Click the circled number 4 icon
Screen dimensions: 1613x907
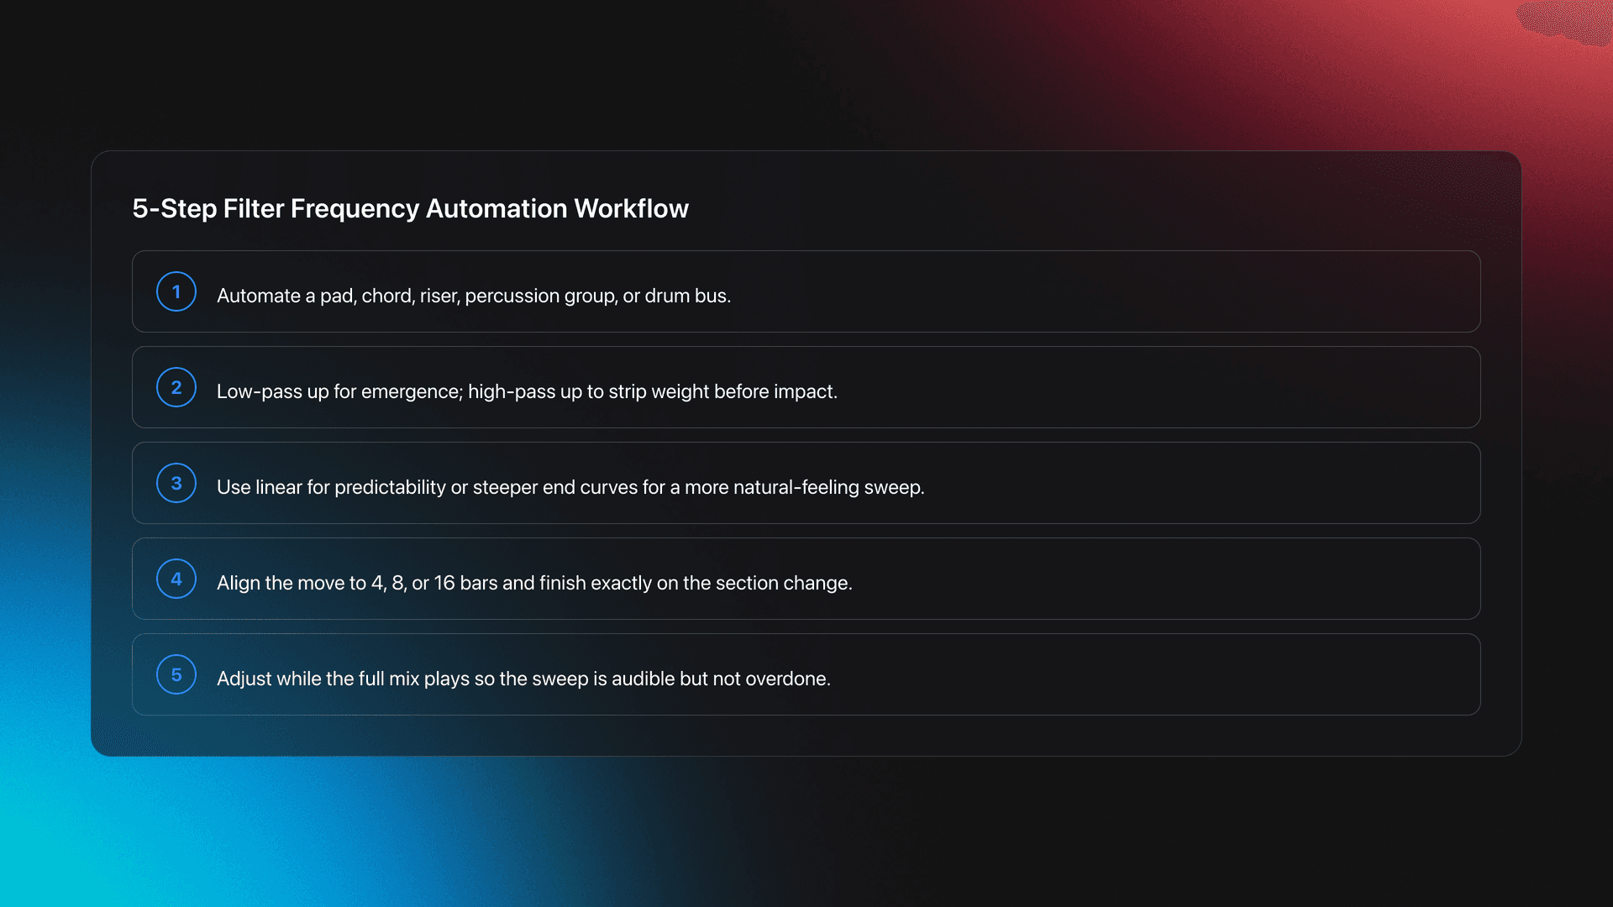click(176, 579)
